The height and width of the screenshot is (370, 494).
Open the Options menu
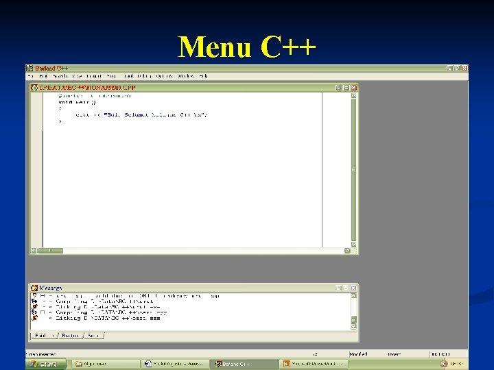coord(164,76)
